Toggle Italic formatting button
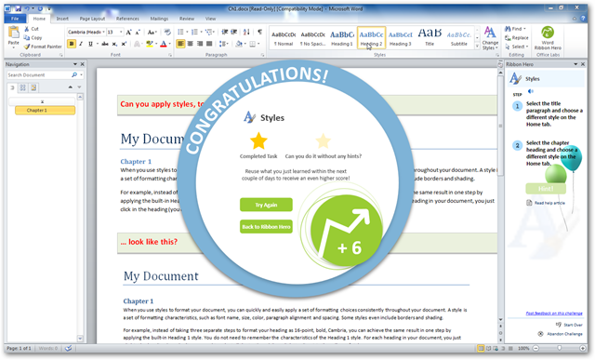Image resolution: width=595 pixels, height=360 pixels. pos(81,44)
